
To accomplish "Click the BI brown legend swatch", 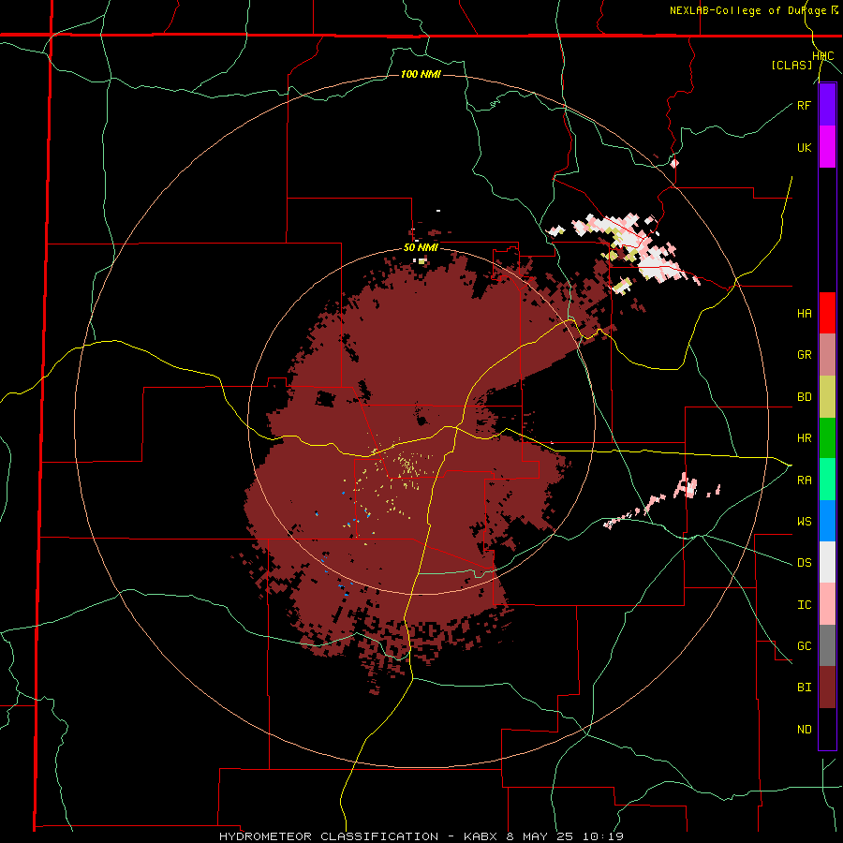I will coord(827,688).
